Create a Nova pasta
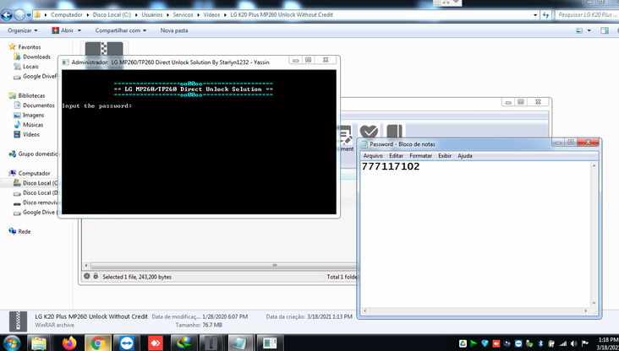 point(173,30)
